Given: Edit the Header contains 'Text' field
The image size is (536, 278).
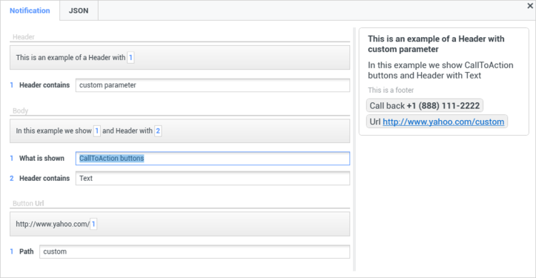Looking at the screenshot, I should [x=213, y=178].
